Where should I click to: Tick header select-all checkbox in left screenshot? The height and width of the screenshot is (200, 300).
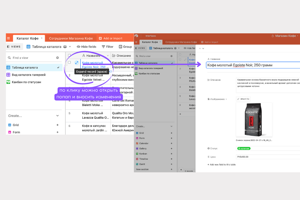click(x=69, y=56)
